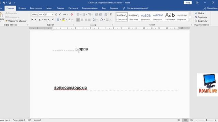218x122 pixels.
Task: Open the Paragraph (Абзац) dialog launcher
Action: pyautogui.click(x=112, y=25)
